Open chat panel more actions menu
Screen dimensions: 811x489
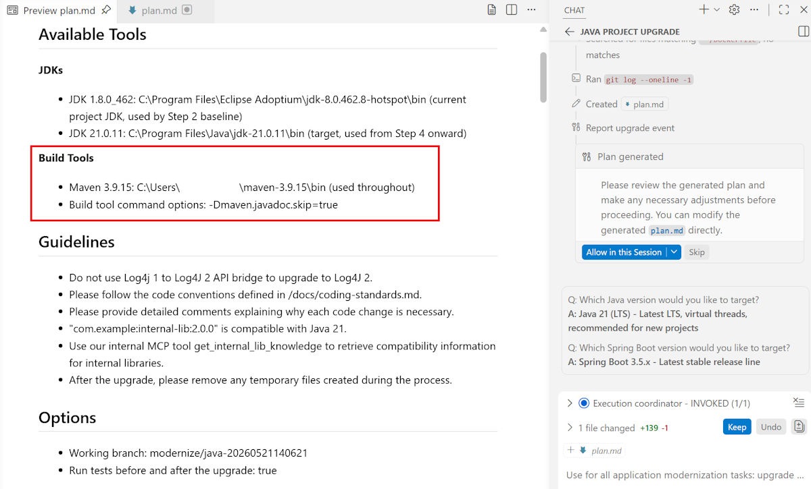[754, 10]
